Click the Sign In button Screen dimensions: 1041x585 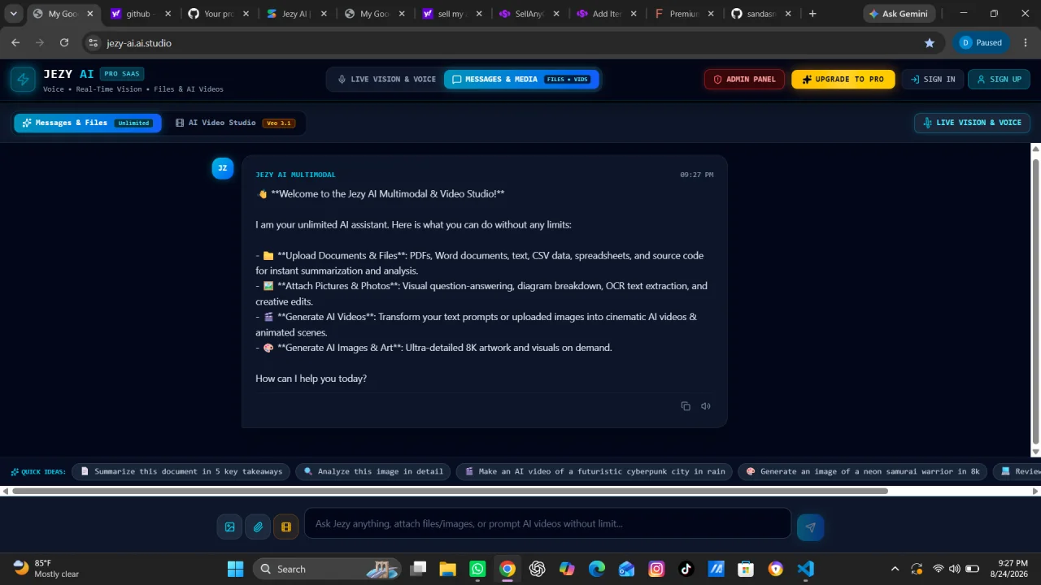pos(933,80)
